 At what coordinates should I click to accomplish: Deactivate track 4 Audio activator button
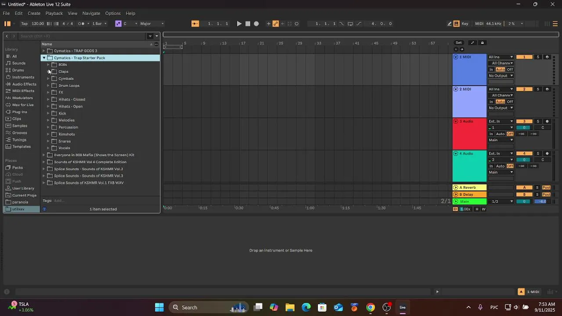point(524,154)
